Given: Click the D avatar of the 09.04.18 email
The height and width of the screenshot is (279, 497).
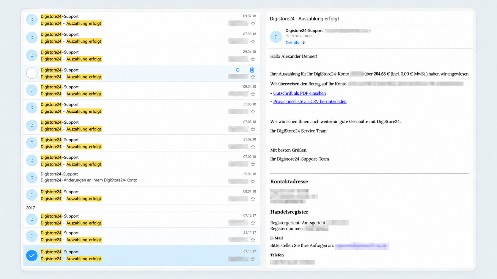Looking at the screenshot, I should pyautogui.click(x=32, y=90).
